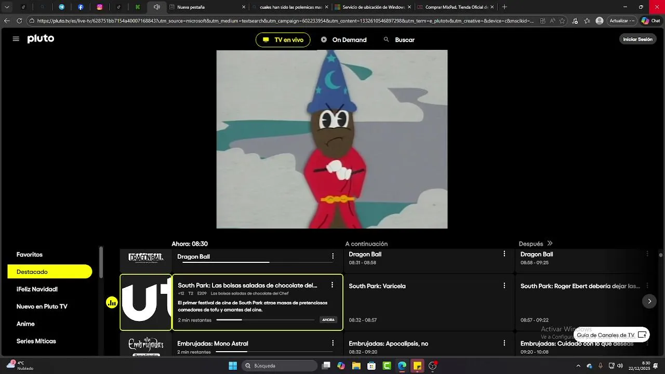Advance the guide with the right arrow
The height and width of the screenshot is (374, 665).
[x=649, y=301]
